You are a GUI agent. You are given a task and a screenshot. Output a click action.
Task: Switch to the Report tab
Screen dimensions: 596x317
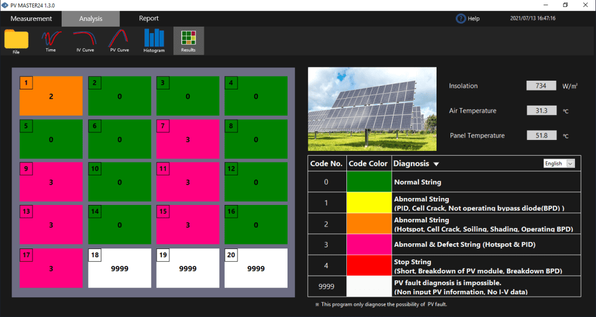148,19
